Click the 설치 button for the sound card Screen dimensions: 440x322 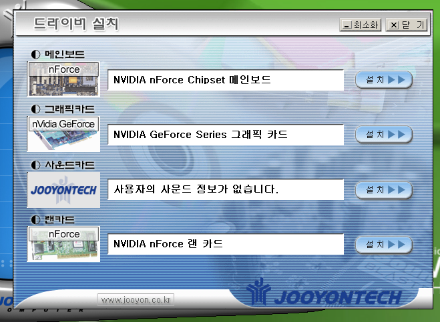[x=384, y=190]
